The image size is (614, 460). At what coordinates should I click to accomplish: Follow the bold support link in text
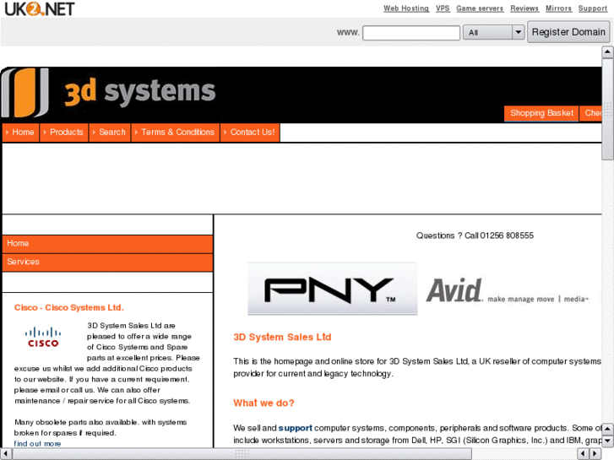(296, 428)
